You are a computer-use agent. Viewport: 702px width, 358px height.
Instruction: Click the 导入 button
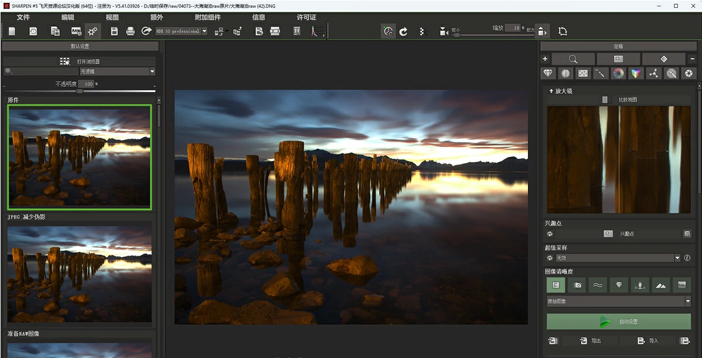click(x=648, y=341)
